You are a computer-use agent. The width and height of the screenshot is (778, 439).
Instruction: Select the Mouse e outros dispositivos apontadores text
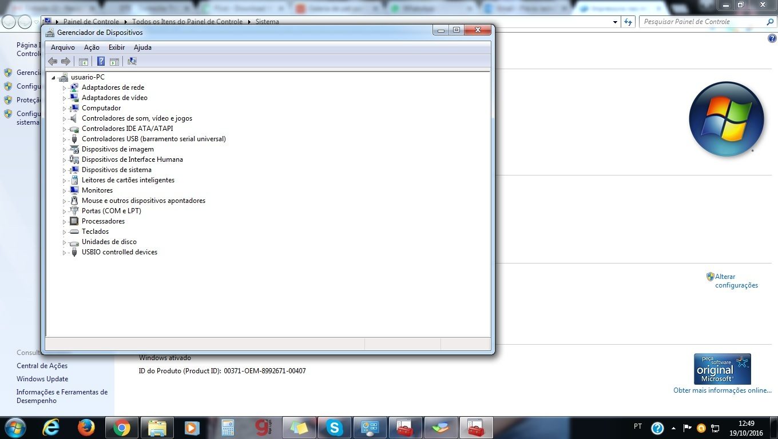click(x=143, y=201)
